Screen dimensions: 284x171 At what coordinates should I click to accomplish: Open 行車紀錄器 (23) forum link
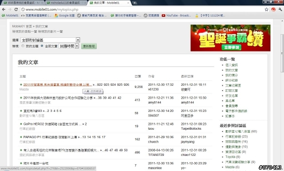point(237,136)
